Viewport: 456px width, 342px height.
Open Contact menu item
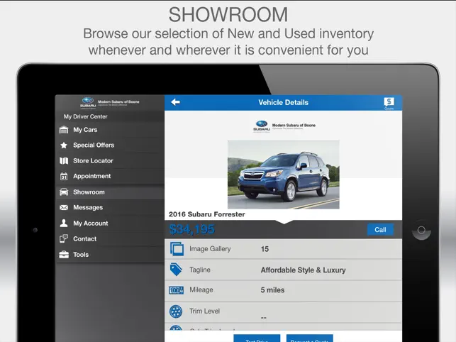pos(110,238)
